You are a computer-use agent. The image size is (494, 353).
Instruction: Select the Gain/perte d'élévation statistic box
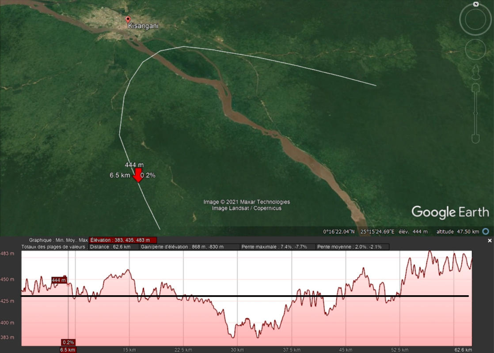click(x=189, y=247)
